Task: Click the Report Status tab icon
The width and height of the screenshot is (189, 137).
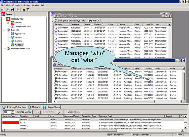Action: tap(45, 107)
